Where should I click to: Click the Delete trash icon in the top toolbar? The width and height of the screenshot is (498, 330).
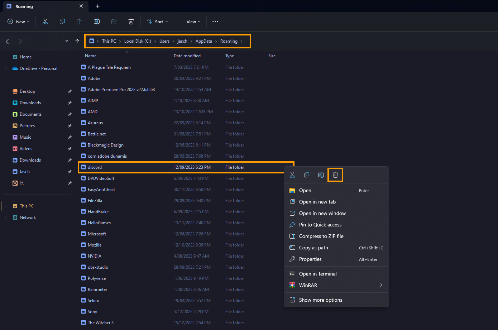click(131, 21)
